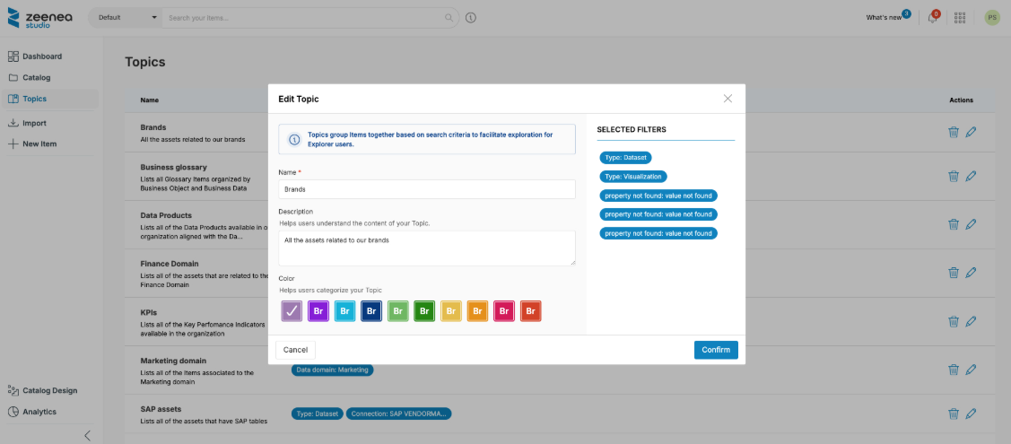This screenshot has height=444, width=1011.
Task: Click the info icon beside the search bar
Action: click(471, 17)
